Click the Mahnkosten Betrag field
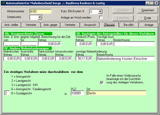This screenshot has height=115, width=160. click(12, 59)
